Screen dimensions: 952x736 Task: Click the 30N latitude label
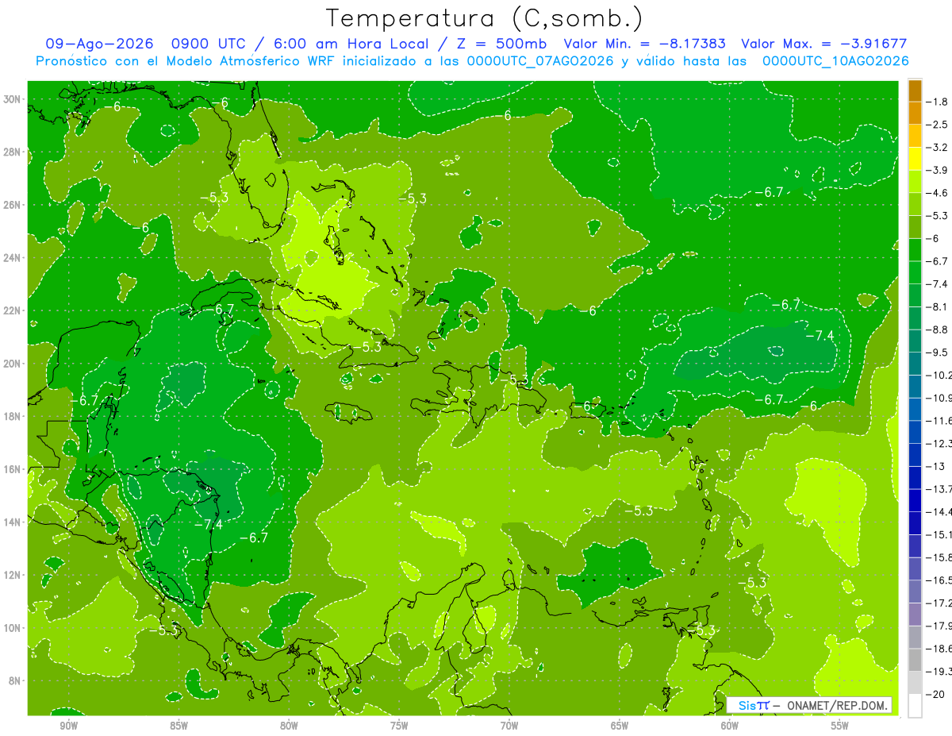(13, 99)
